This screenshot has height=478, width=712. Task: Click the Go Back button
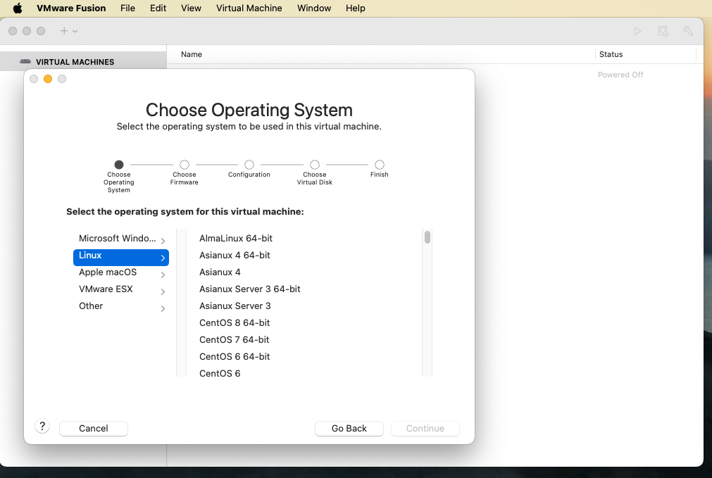(x=349, y=429)
